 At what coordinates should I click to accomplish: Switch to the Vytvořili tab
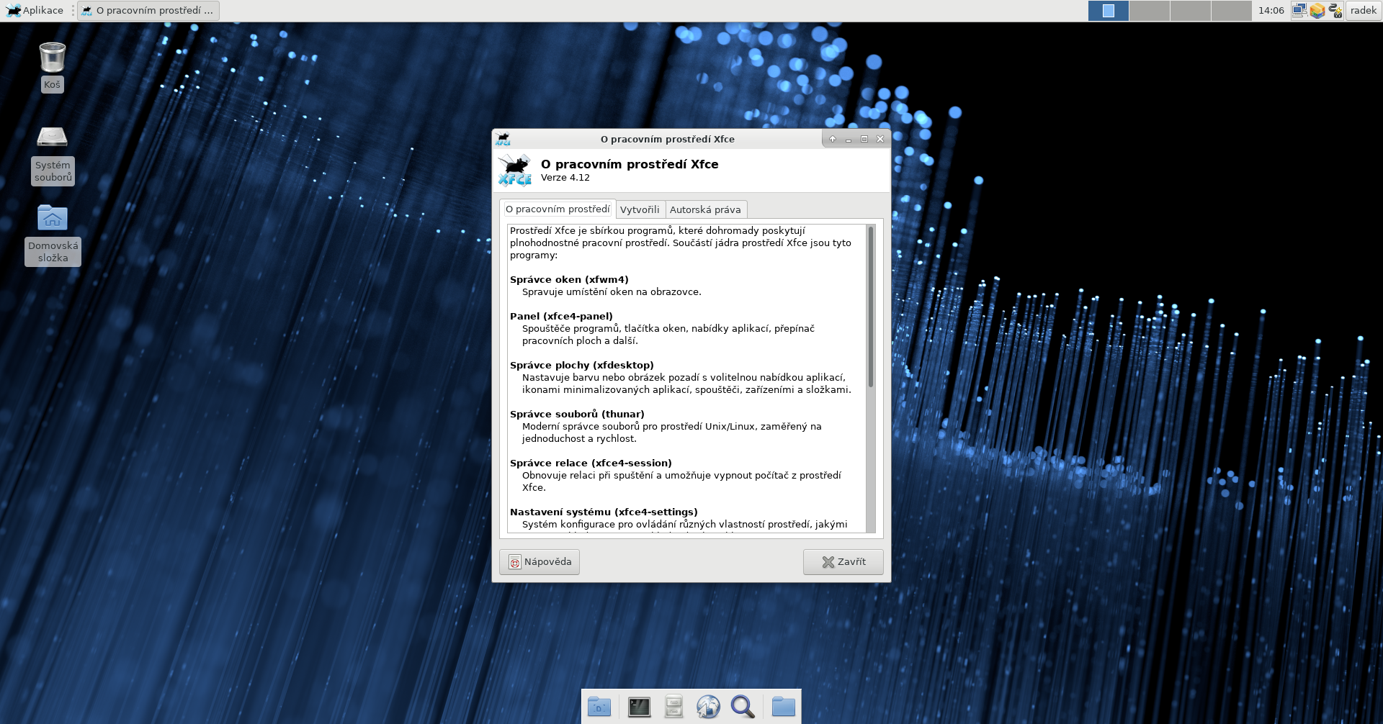[x=640, y=209]
